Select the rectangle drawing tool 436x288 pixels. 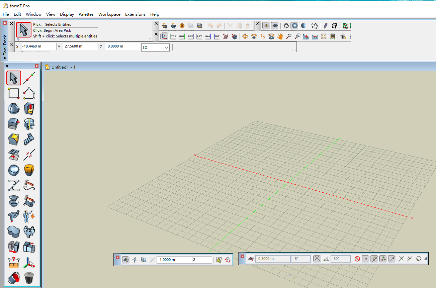[x=13, y=93]
